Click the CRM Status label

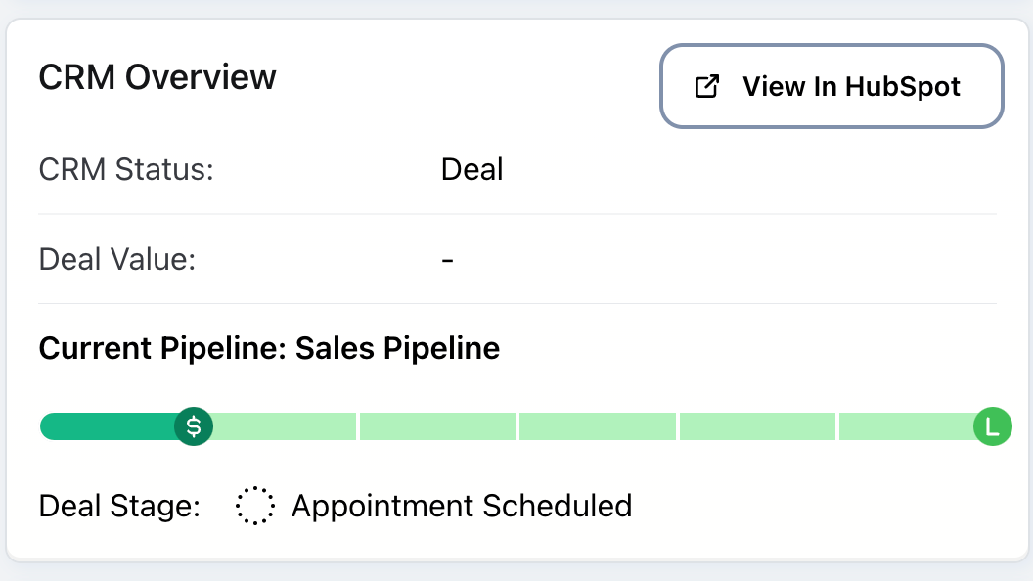coord(126,169)
